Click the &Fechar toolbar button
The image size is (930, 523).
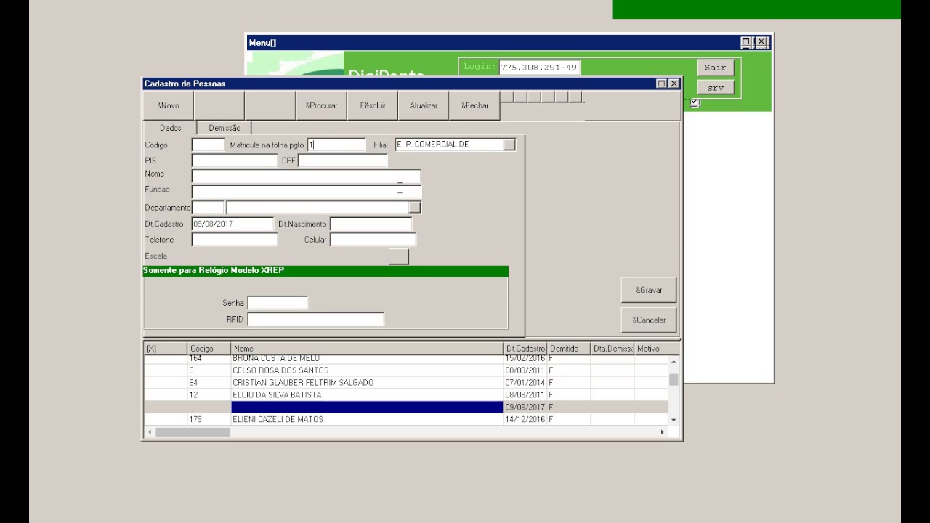click(x=475, y=105)
